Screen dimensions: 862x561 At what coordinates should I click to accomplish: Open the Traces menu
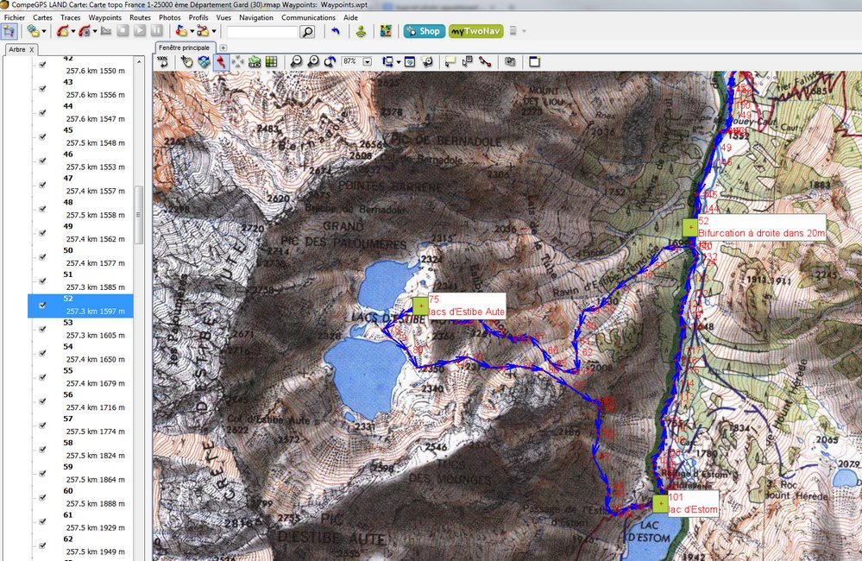(x=71, y=17)
